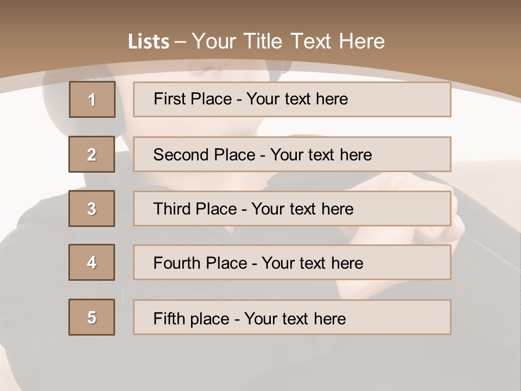
Task: Click the number 5 box
Action: click(x=92, y=317)
